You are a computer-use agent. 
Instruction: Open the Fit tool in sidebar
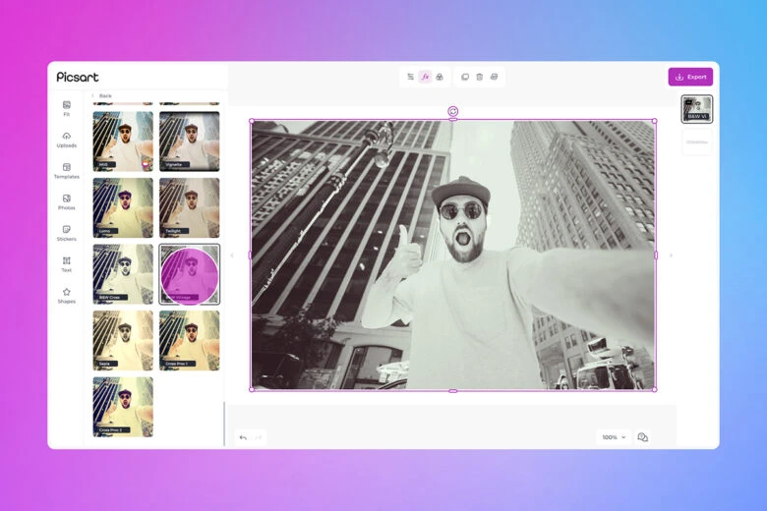(67, 107)
